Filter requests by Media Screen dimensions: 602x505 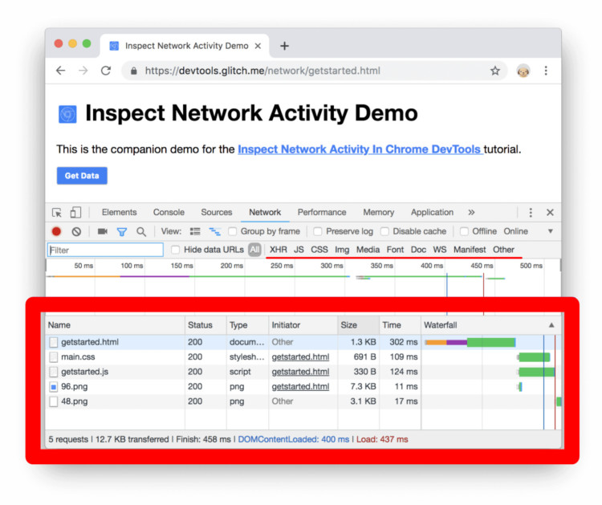[x=368, y=250]
